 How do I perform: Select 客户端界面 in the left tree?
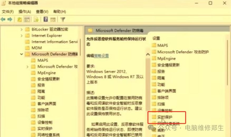[x=47, y=104]
